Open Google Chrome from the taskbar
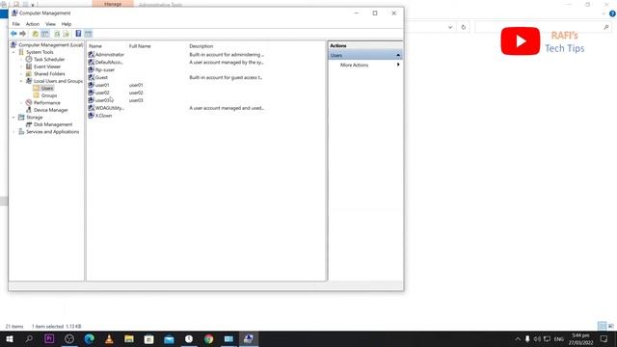The image size is (617, 347). [x=208, y=338]
